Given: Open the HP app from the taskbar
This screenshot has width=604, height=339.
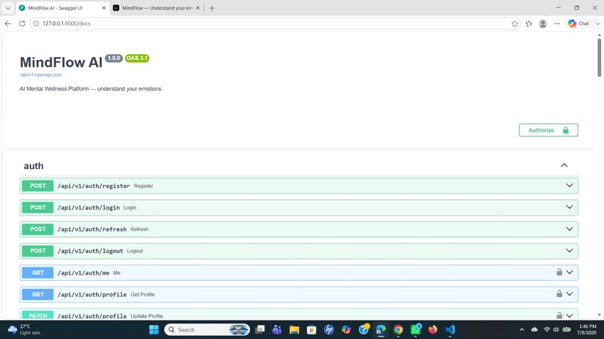Looking at the screenshot, I should point(329,330).
